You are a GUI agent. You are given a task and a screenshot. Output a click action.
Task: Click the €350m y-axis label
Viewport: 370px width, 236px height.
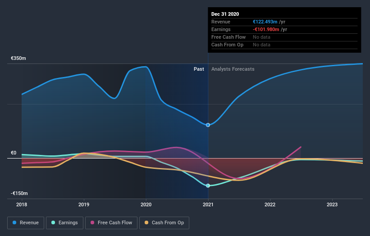click(18, 58)
